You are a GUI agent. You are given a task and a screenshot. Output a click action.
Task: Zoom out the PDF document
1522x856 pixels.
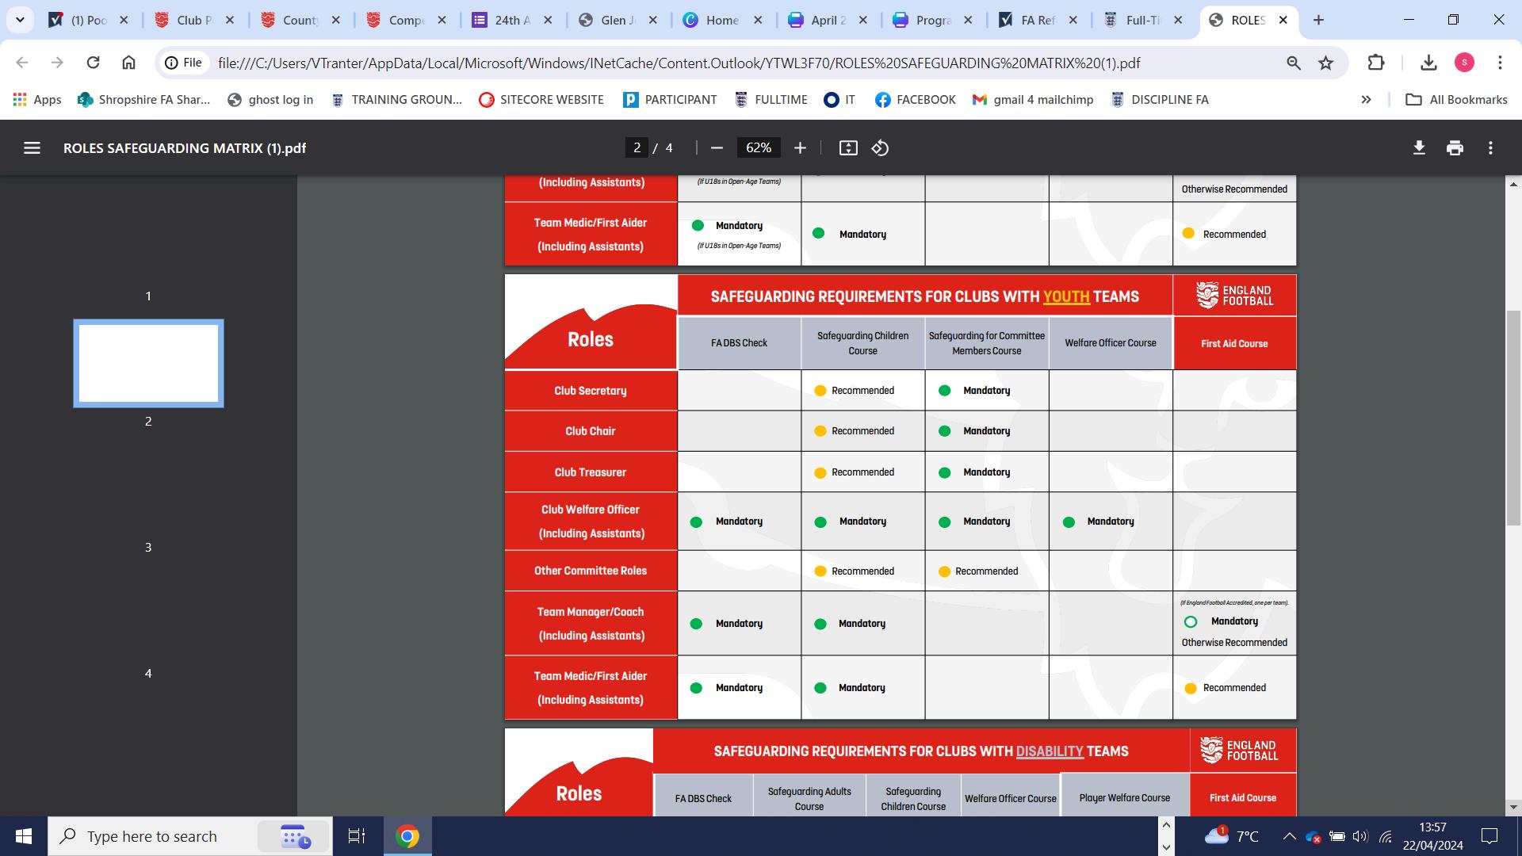tap(717, 148)
